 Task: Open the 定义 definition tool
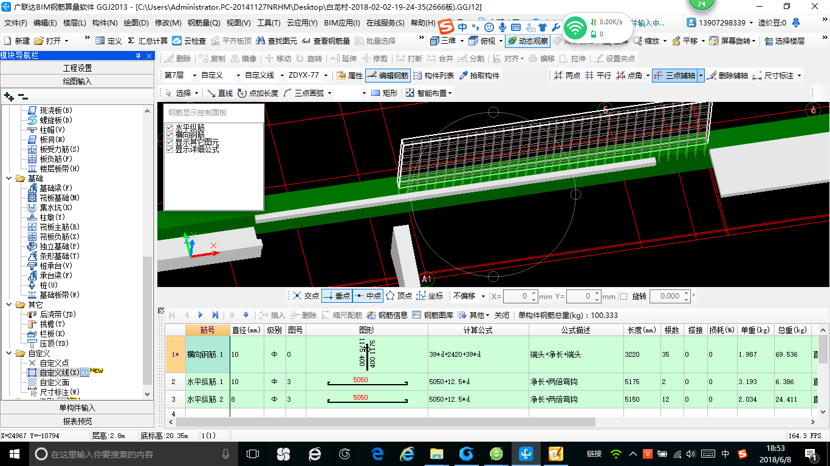coord(109,41)
